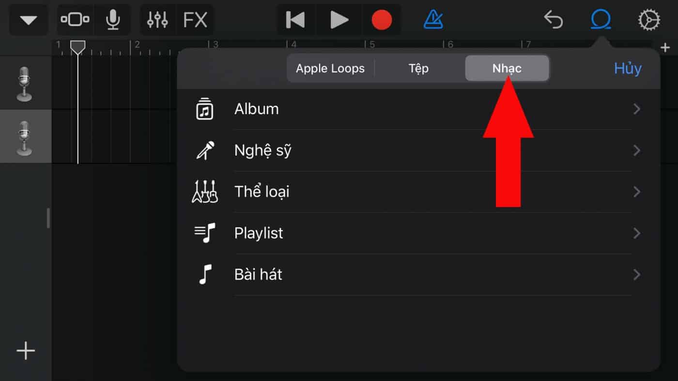This screenshot has height=381, width=678.
Task: Switch to the tracks view icon
Action: (75, 20)
